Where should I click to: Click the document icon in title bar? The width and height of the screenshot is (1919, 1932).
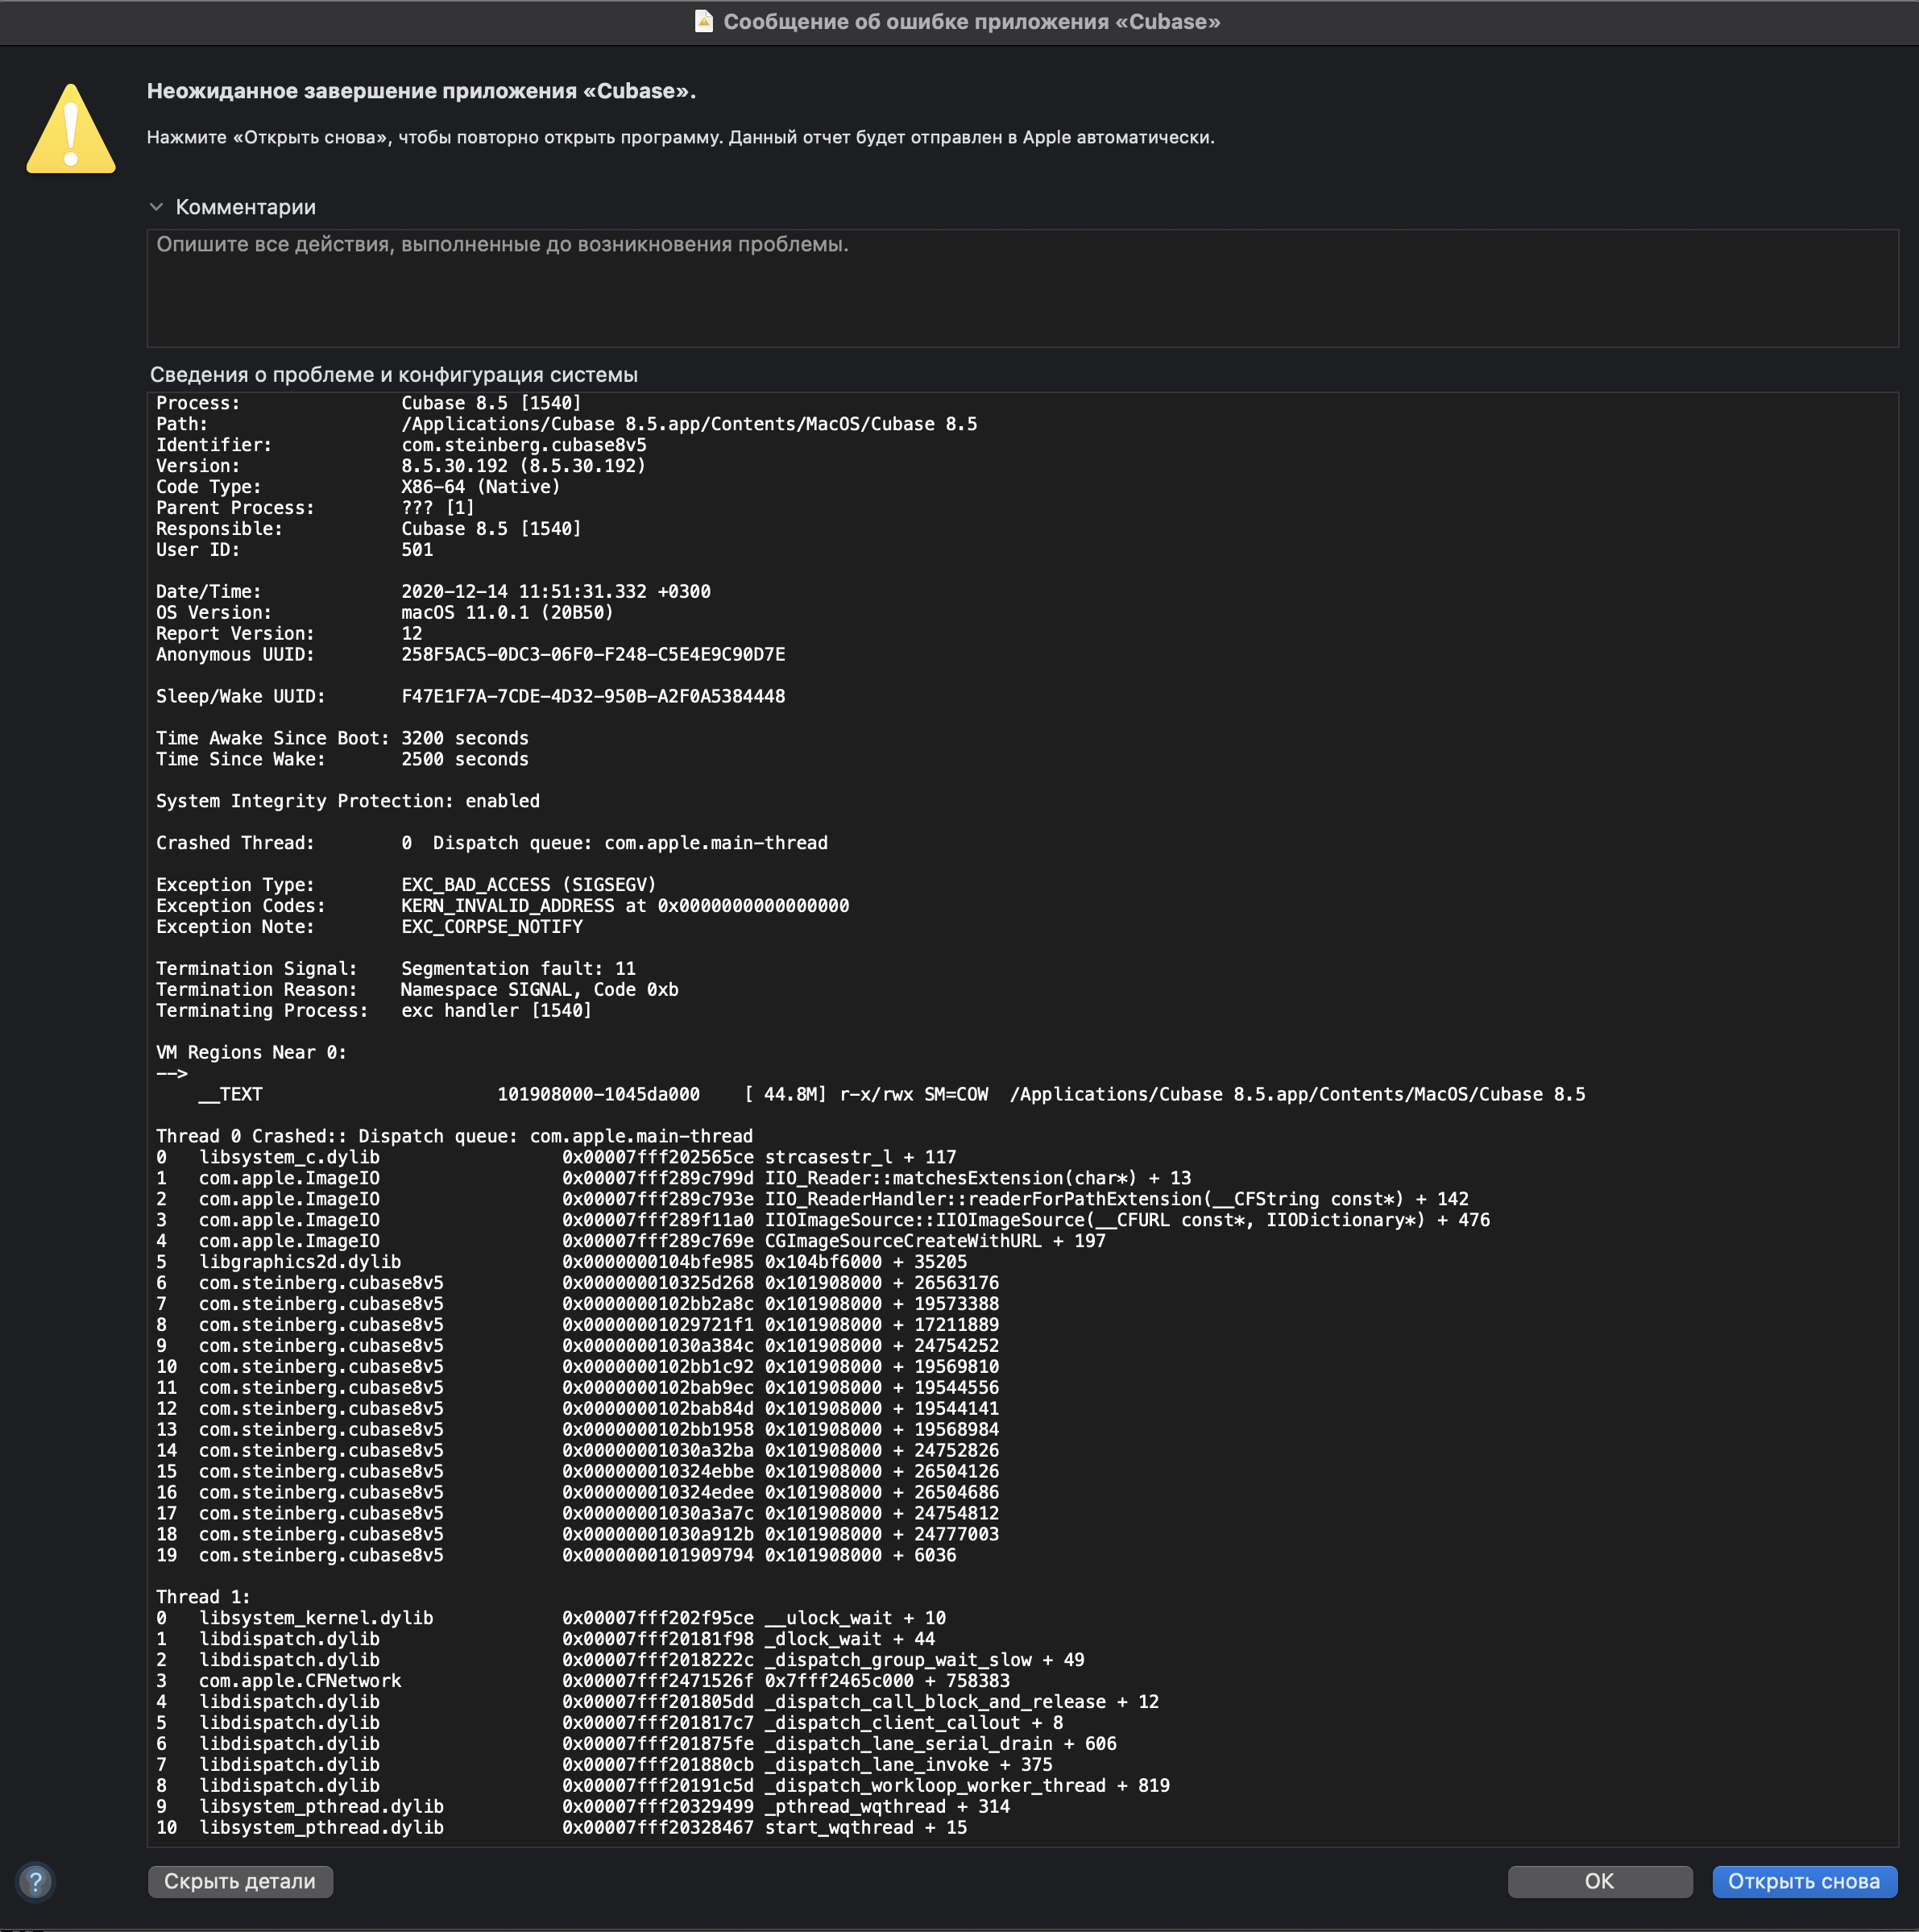point(704,21)
